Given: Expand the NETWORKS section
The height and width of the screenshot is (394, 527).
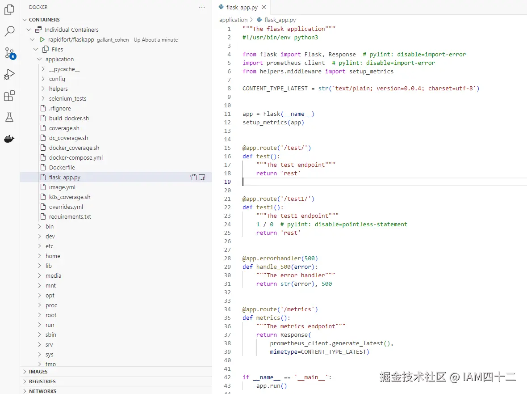Looking at the screenshot, I should tap(25, 391).
